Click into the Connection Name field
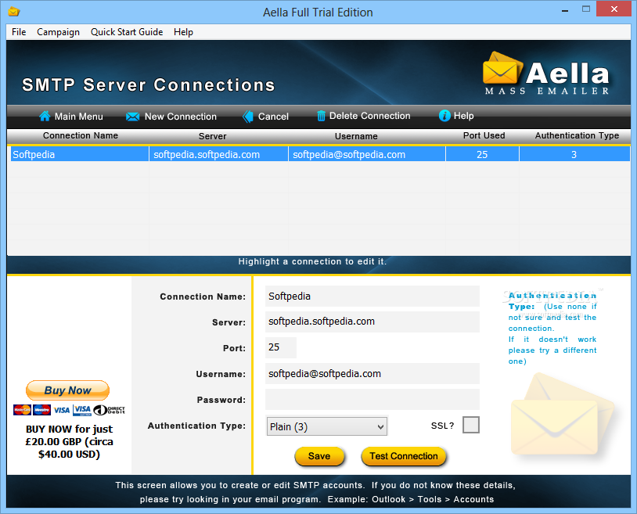Screen dimensions: 637x514 (x=372, y=296)
